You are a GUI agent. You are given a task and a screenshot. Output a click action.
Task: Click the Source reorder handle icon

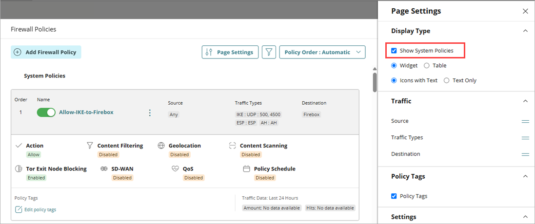[x=525, y=121]
